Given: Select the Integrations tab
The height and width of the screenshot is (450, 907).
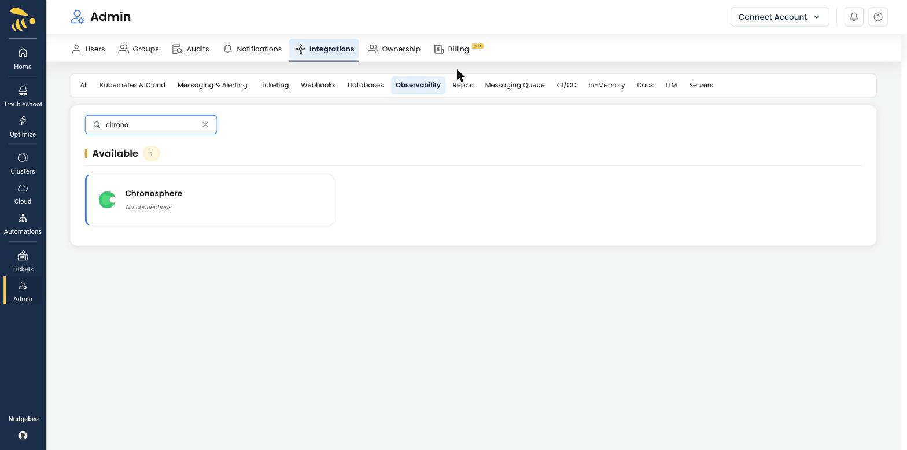Looking at the screenshot, I should 325,49.
